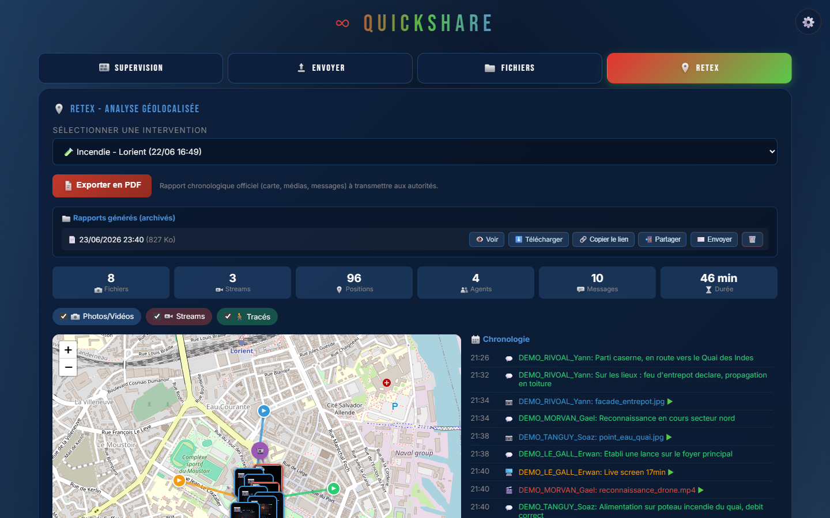The width and height of the screenshot is (830, 518).
Task: Click Exporter en PDF button
Action: 102,185
